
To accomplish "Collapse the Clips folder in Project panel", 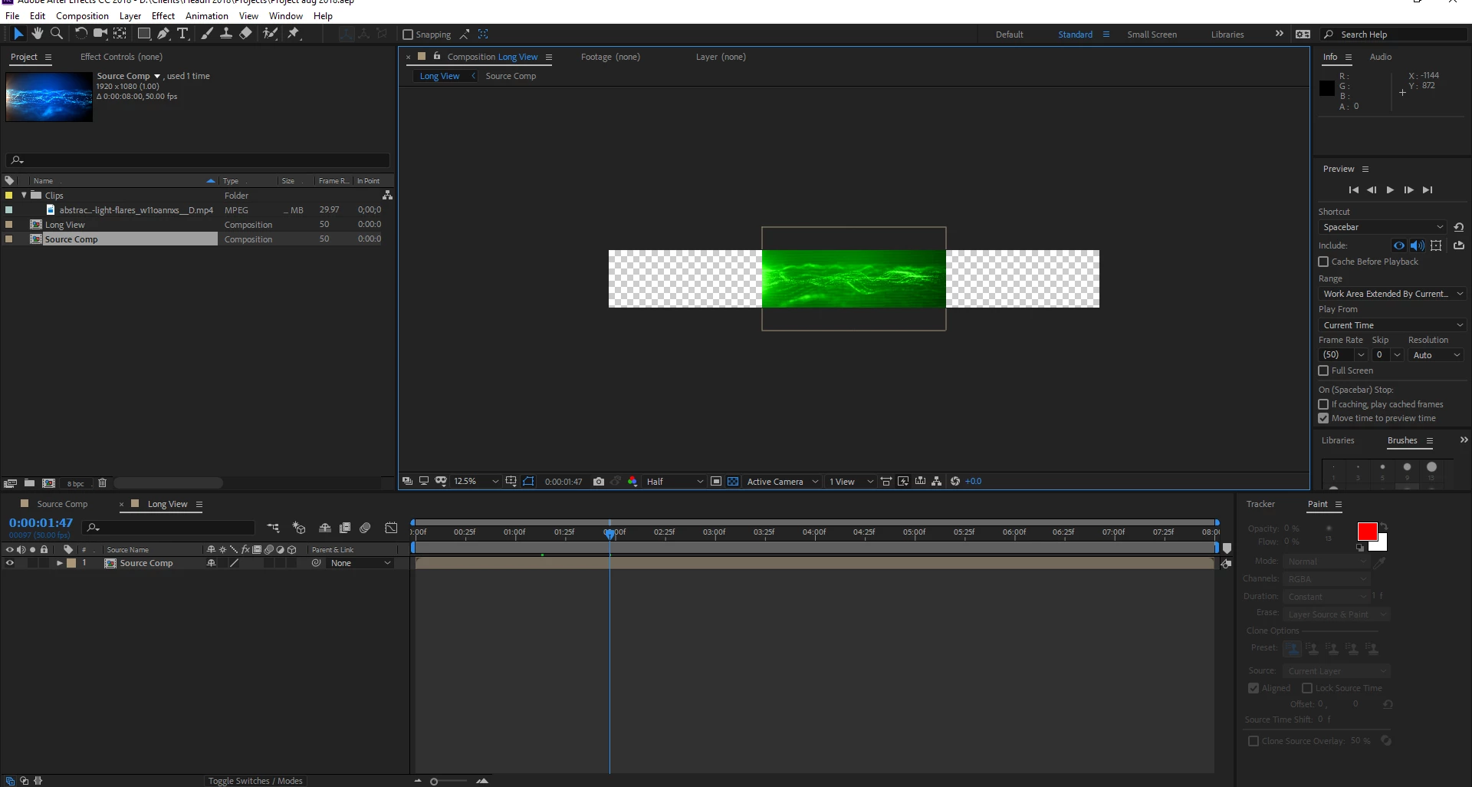I will click(24, 196).
